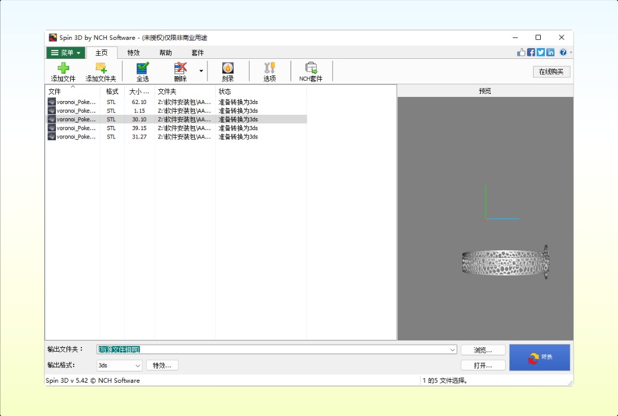Open the NCH Suite (NCH套件) toolbar icon
The height and width of the screenshot is (416, 618).
tap(311, 68)
